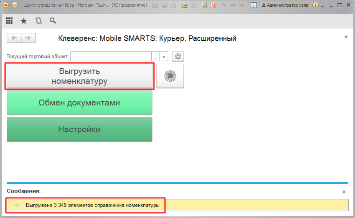355x218 pixels.
Task: Open the favorites black star icon
Action: (23, 21)
